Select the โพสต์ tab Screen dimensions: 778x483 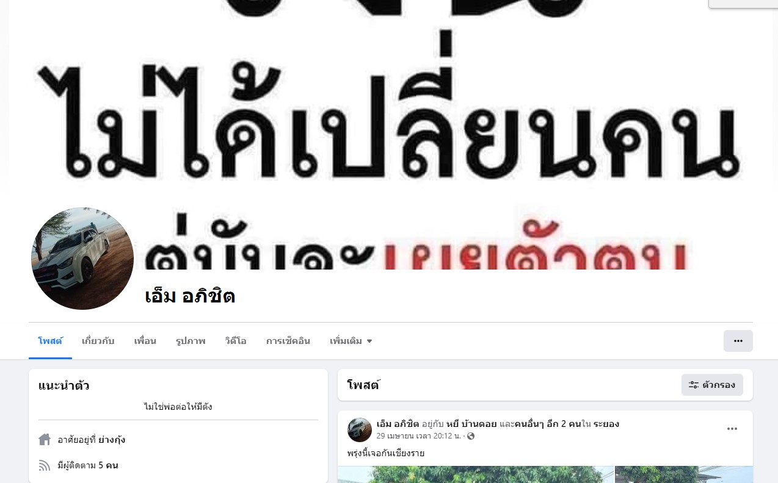[50, 341]
